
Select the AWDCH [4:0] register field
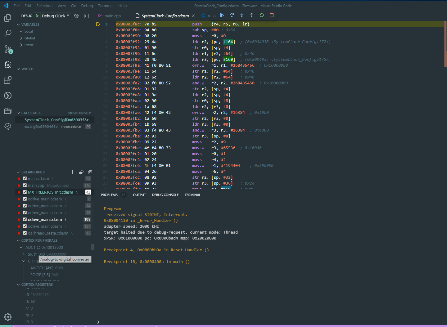coord(47,268)
